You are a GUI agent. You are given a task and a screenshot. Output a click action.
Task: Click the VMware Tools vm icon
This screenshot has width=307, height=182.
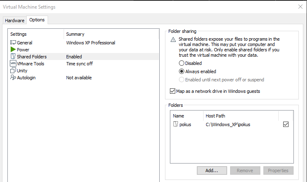coord(13,64)
